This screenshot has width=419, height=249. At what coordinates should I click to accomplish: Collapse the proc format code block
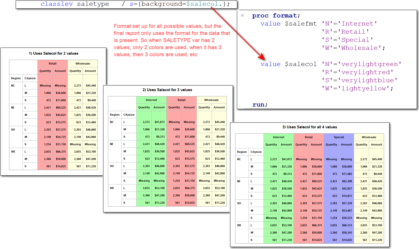pyautogui.click(x=242, y=15)
